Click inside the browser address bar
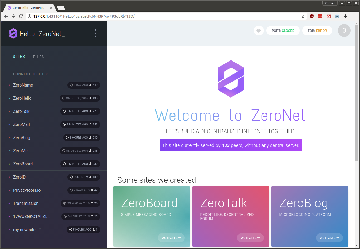 158,16
